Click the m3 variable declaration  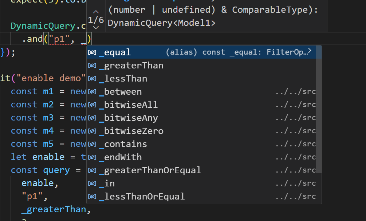pos(48,117)
